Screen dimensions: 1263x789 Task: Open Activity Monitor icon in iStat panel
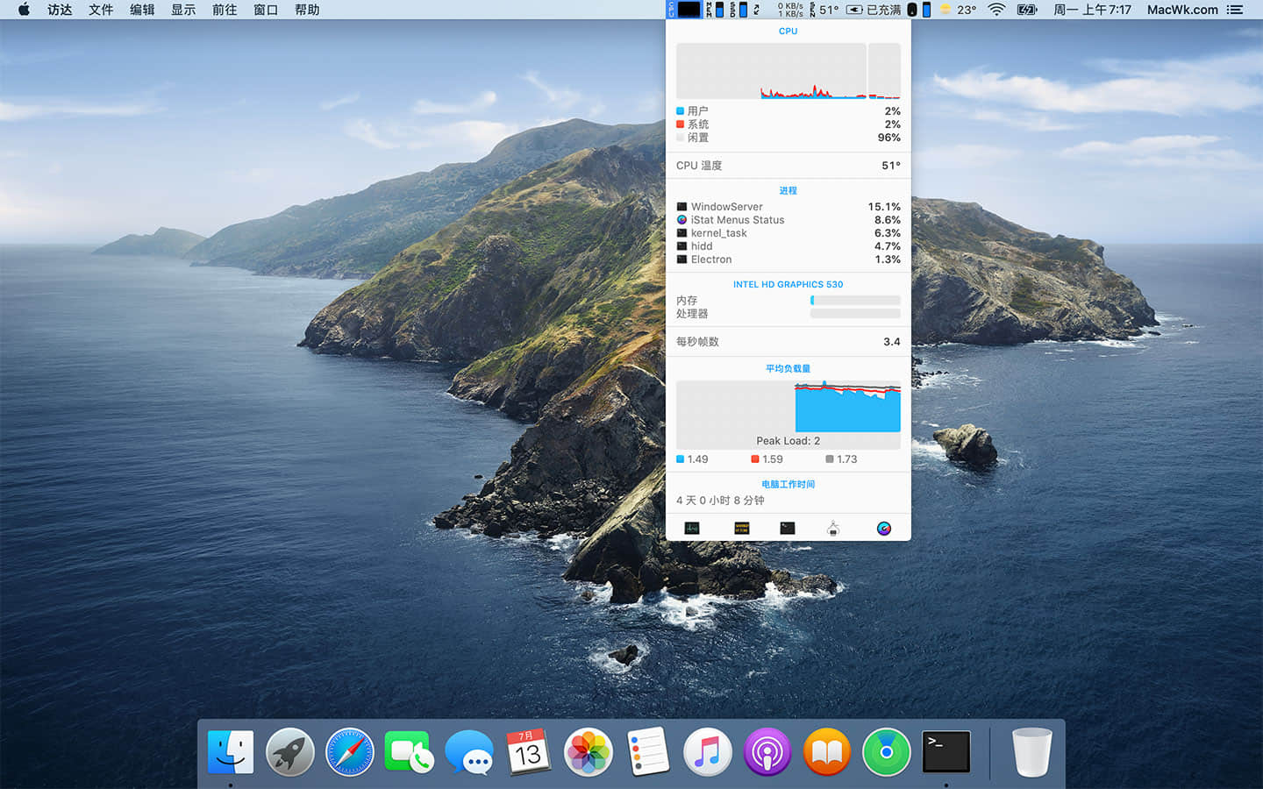click(x=692, y=528)
